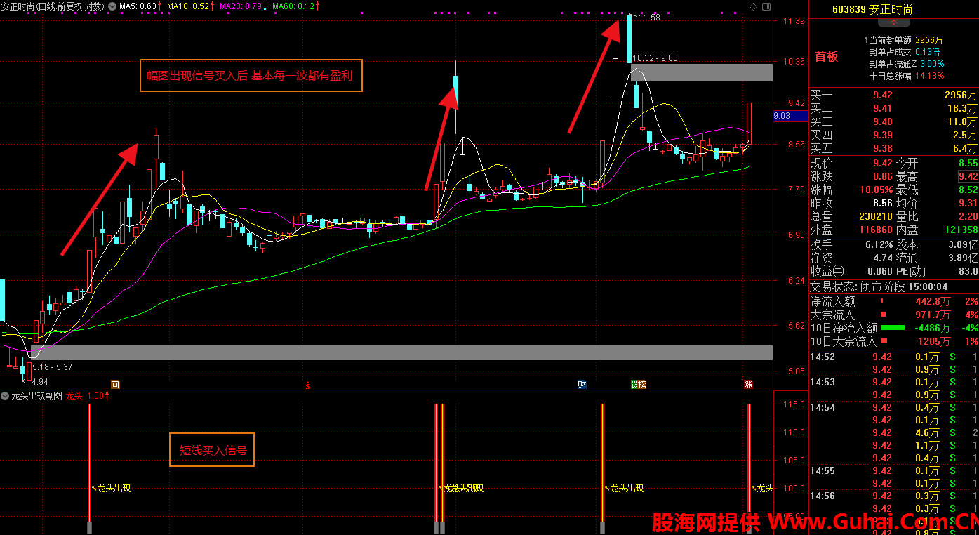Click the red 涨 limit-up marker
Viewport: 979px width, 535px height.
click(x=748, y=384)
